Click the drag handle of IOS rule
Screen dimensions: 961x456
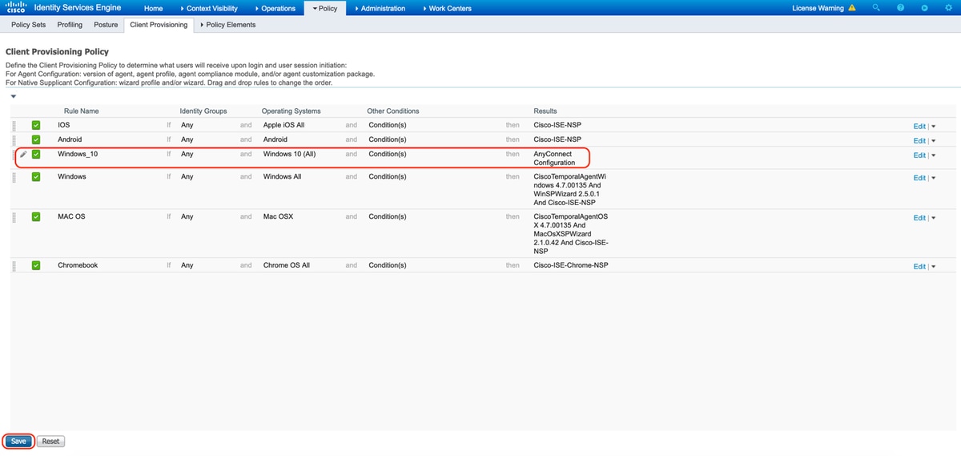[14, 126]
